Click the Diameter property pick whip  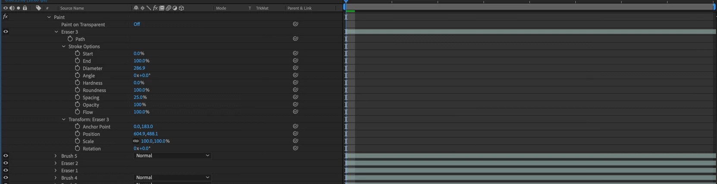point(295,68)
